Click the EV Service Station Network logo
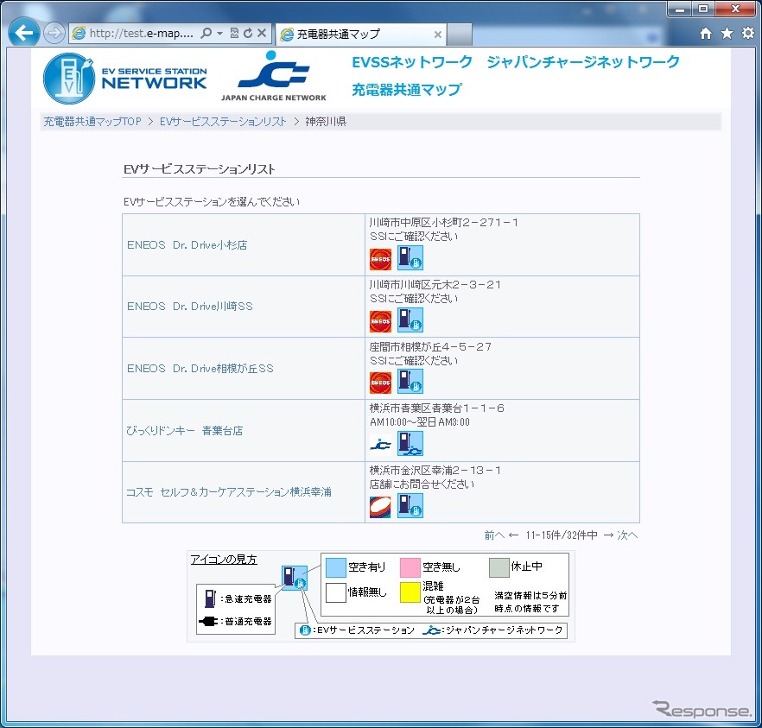The image size is (762, 728). click(x=125, y=79)
